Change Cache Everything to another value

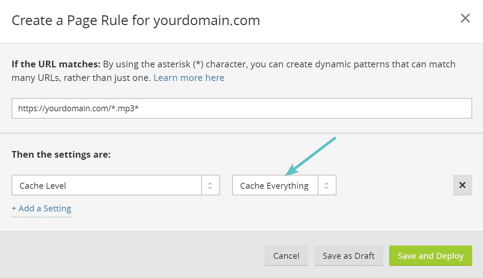pos(276,185)
